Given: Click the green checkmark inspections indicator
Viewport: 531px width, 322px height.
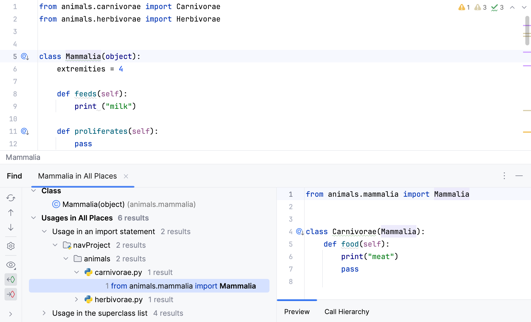Looking at the screenshot, I should [x=495, y=7].
